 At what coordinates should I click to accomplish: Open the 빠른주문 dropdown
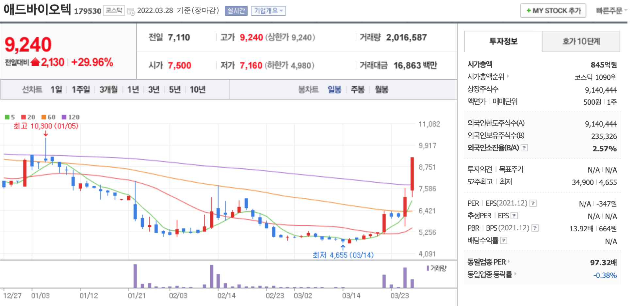(611, 11)
